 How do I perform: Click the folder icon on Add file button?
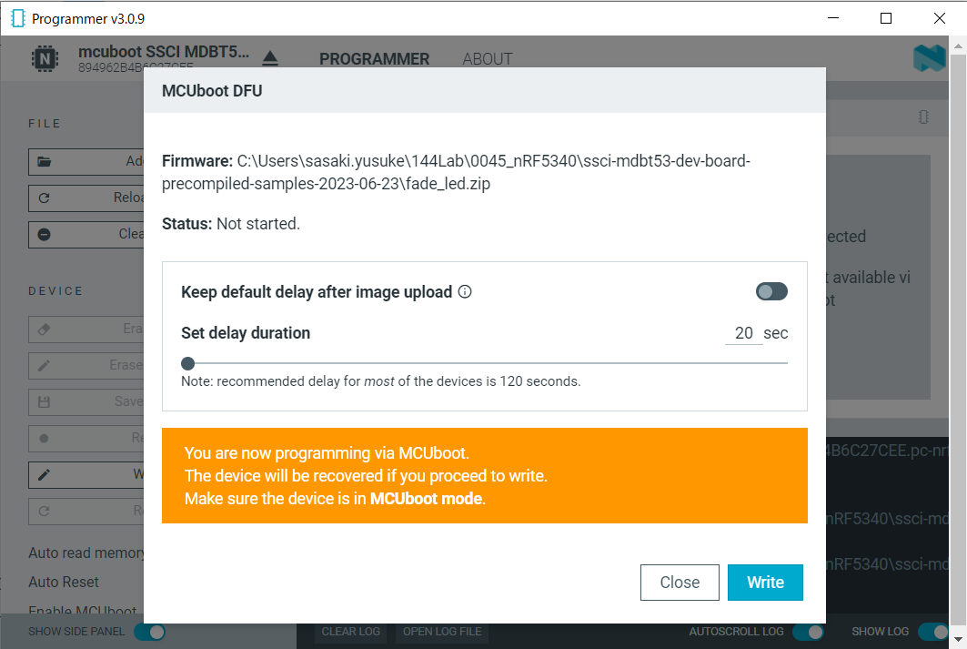point(44,162)
